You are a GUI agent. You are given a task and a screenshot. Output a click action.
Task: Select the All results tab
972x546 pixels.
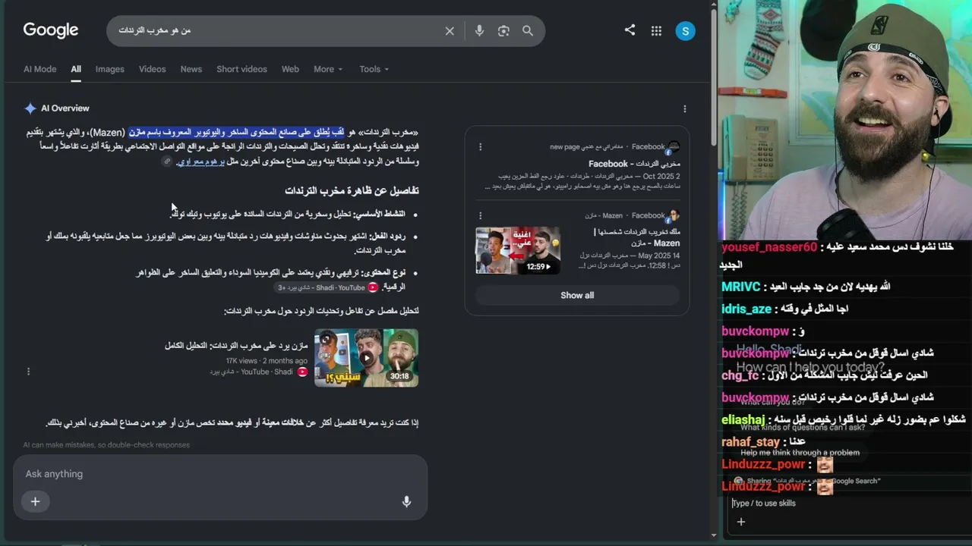click(76, 69)
